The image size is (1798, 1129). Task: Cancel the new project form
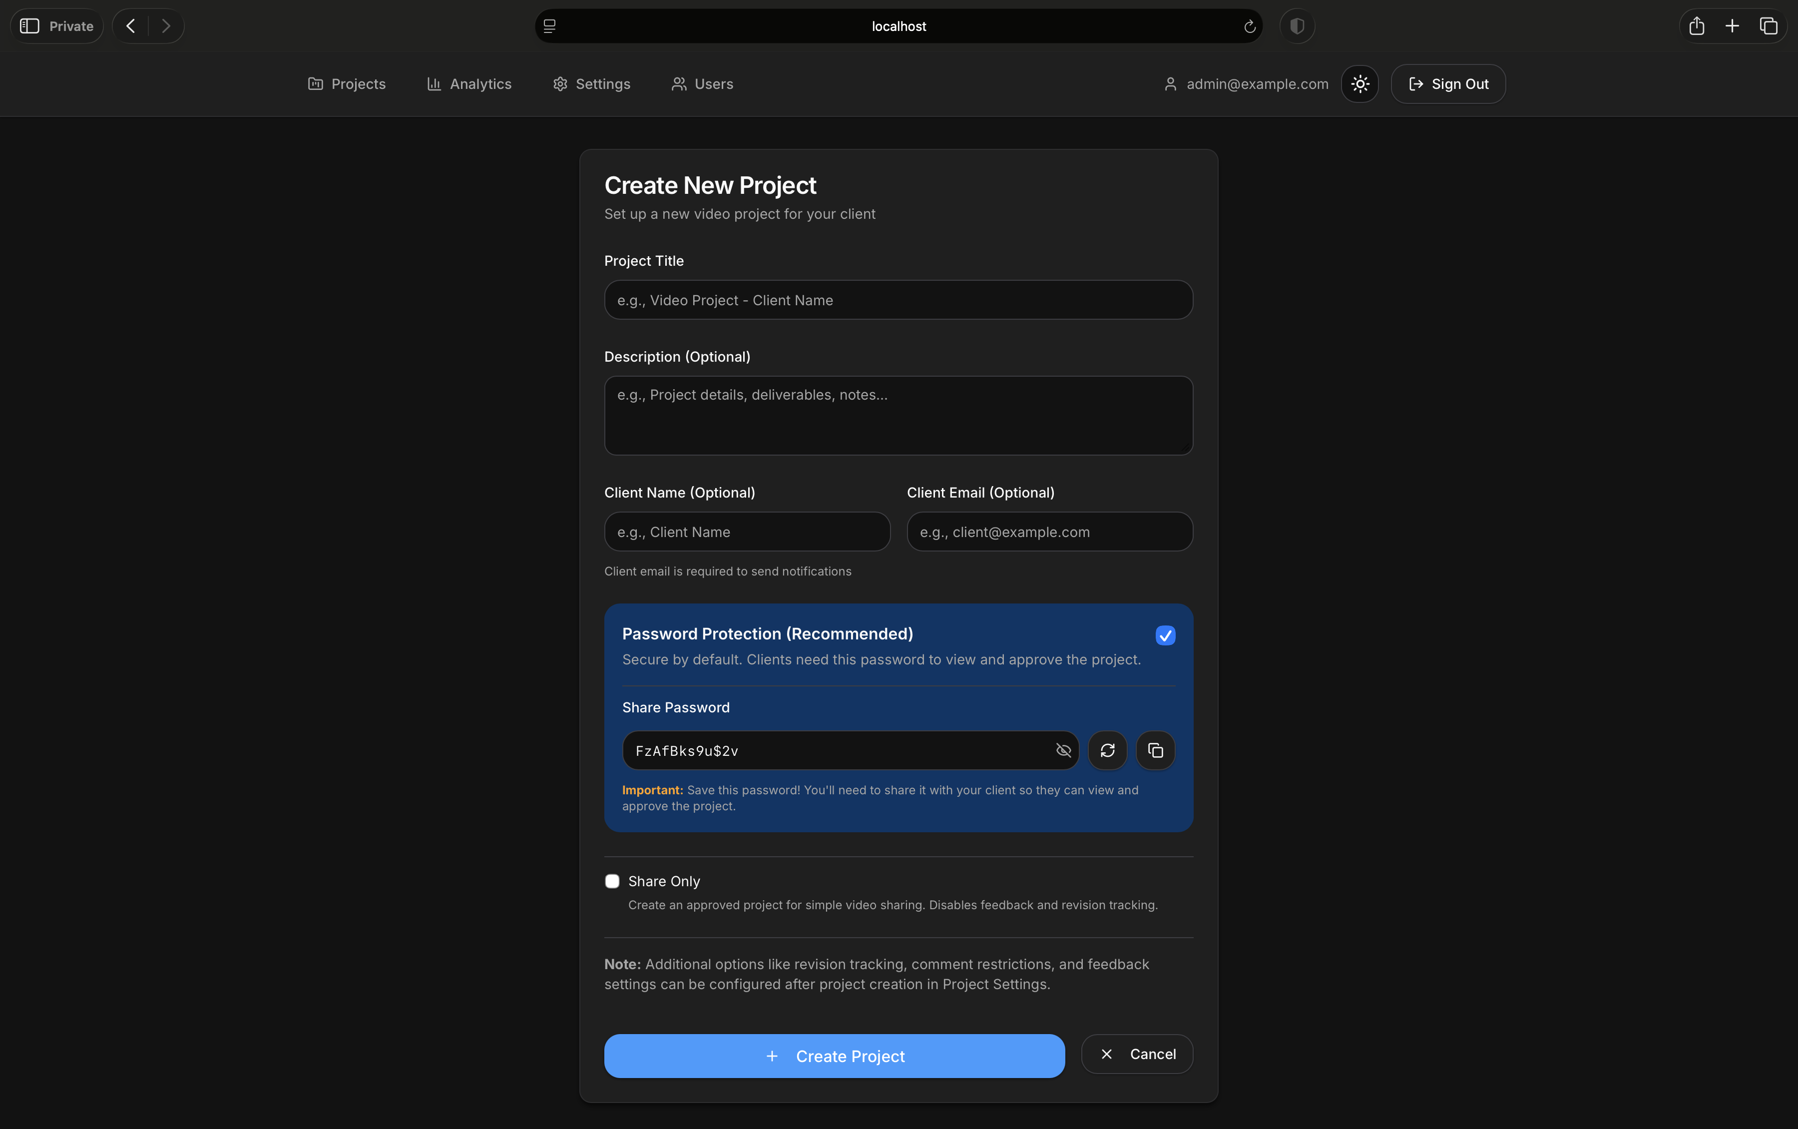pos(1137,1054)
